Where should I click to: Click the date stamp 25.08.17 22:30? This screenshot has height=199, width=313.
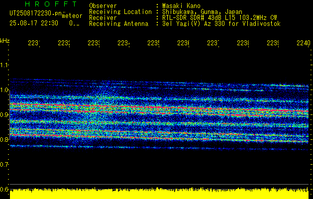tap(34, 23)
